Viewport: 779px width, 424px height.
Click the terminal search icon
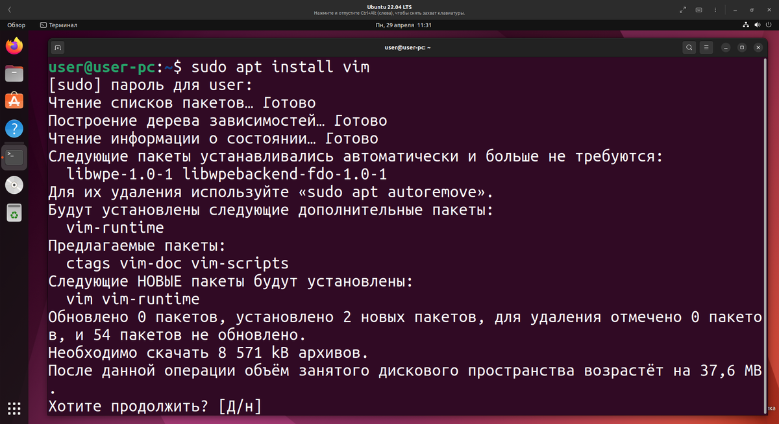click(689, 47)
